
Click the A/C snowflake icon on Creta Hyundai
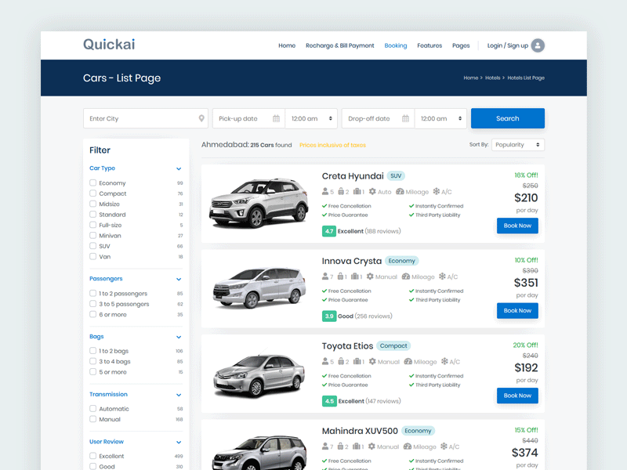point(437,191)
